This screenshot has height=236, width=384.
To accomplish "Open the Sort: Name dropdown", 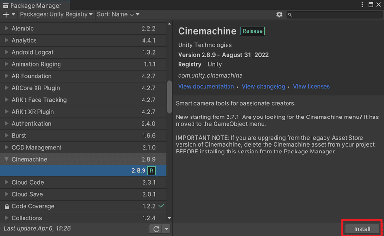I will click(118, 14).
